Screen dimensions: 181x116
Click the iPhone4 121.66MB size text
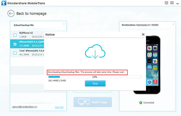coord(24,46)
